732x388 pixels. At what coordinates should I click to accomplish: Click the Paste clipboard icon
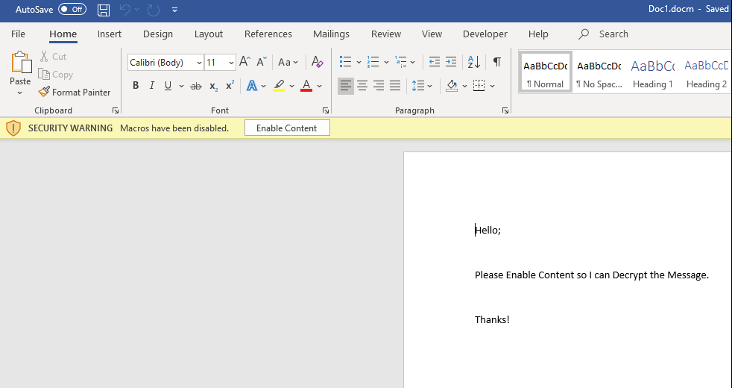coord(21,62)
